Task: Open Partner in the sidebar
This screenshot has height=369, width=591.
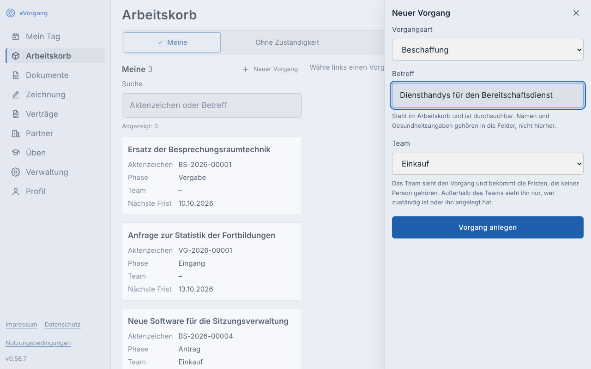Action: tap(55, 133)
